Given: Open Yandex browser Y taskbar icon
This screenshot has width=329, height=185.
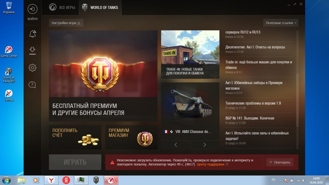Looking at the screenshot, I should (x=51, y=180).
